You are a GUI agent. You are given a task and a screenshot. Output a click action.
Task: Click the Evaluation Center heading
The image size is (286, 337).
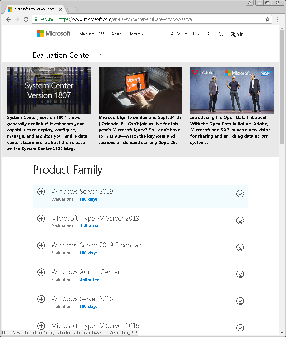click(x=62, y=55)
